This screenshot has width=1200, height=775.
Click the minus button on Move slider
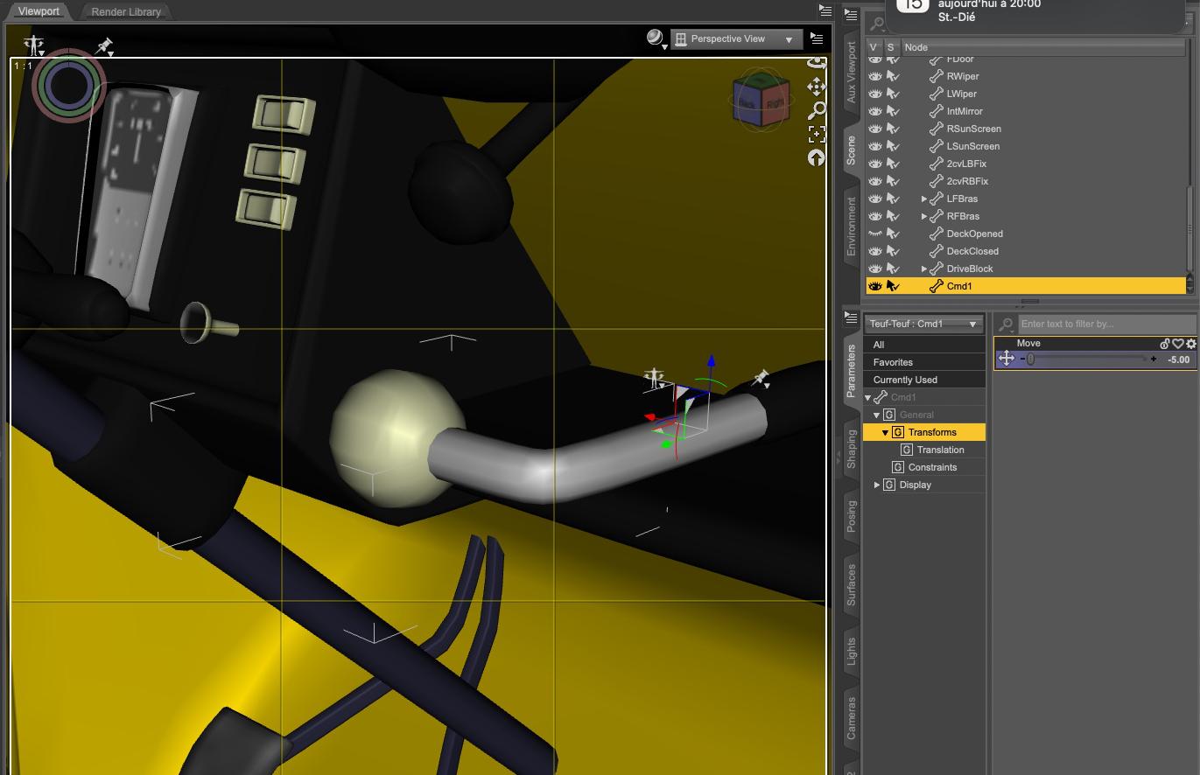[x=1021, y=359]
